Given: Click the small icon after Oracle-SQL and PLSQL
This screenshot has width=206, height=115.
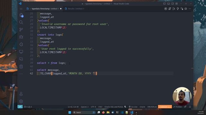Looking at the screenshot, I should tap(125, 107).
